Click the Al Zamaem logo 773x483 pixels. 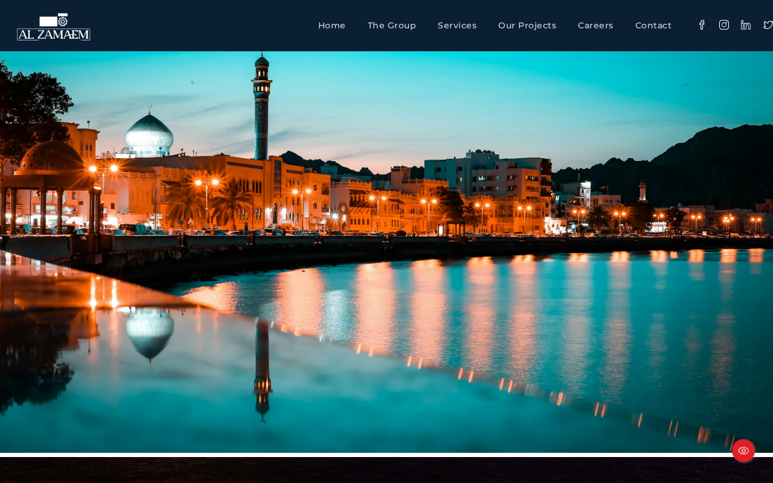(x=54, y=27)
